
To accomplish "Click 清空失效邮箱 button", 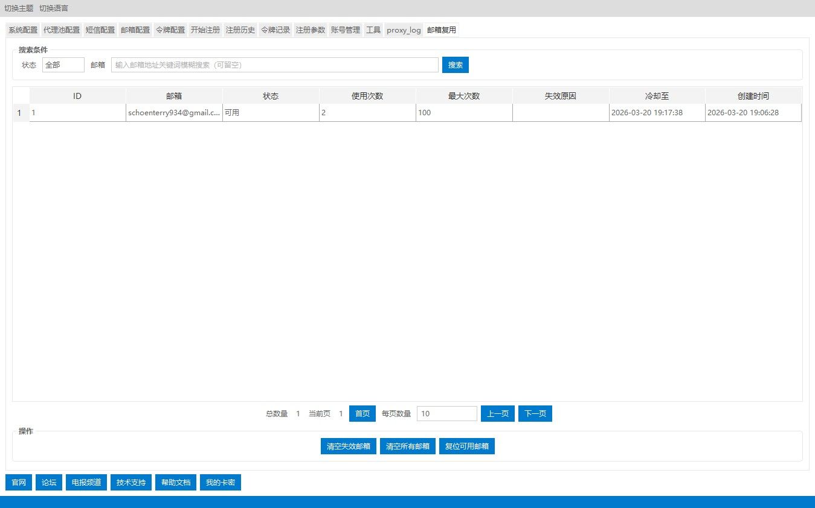I will [x=349, y=446].
